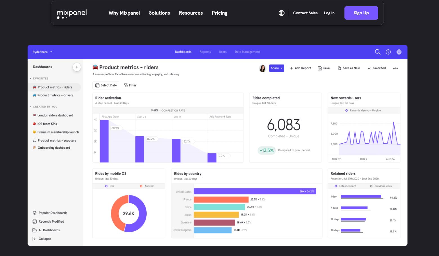The height and width of the screenshot is (256, 439).
Task: Click the Select Date button
Action: tap(106, 85)
